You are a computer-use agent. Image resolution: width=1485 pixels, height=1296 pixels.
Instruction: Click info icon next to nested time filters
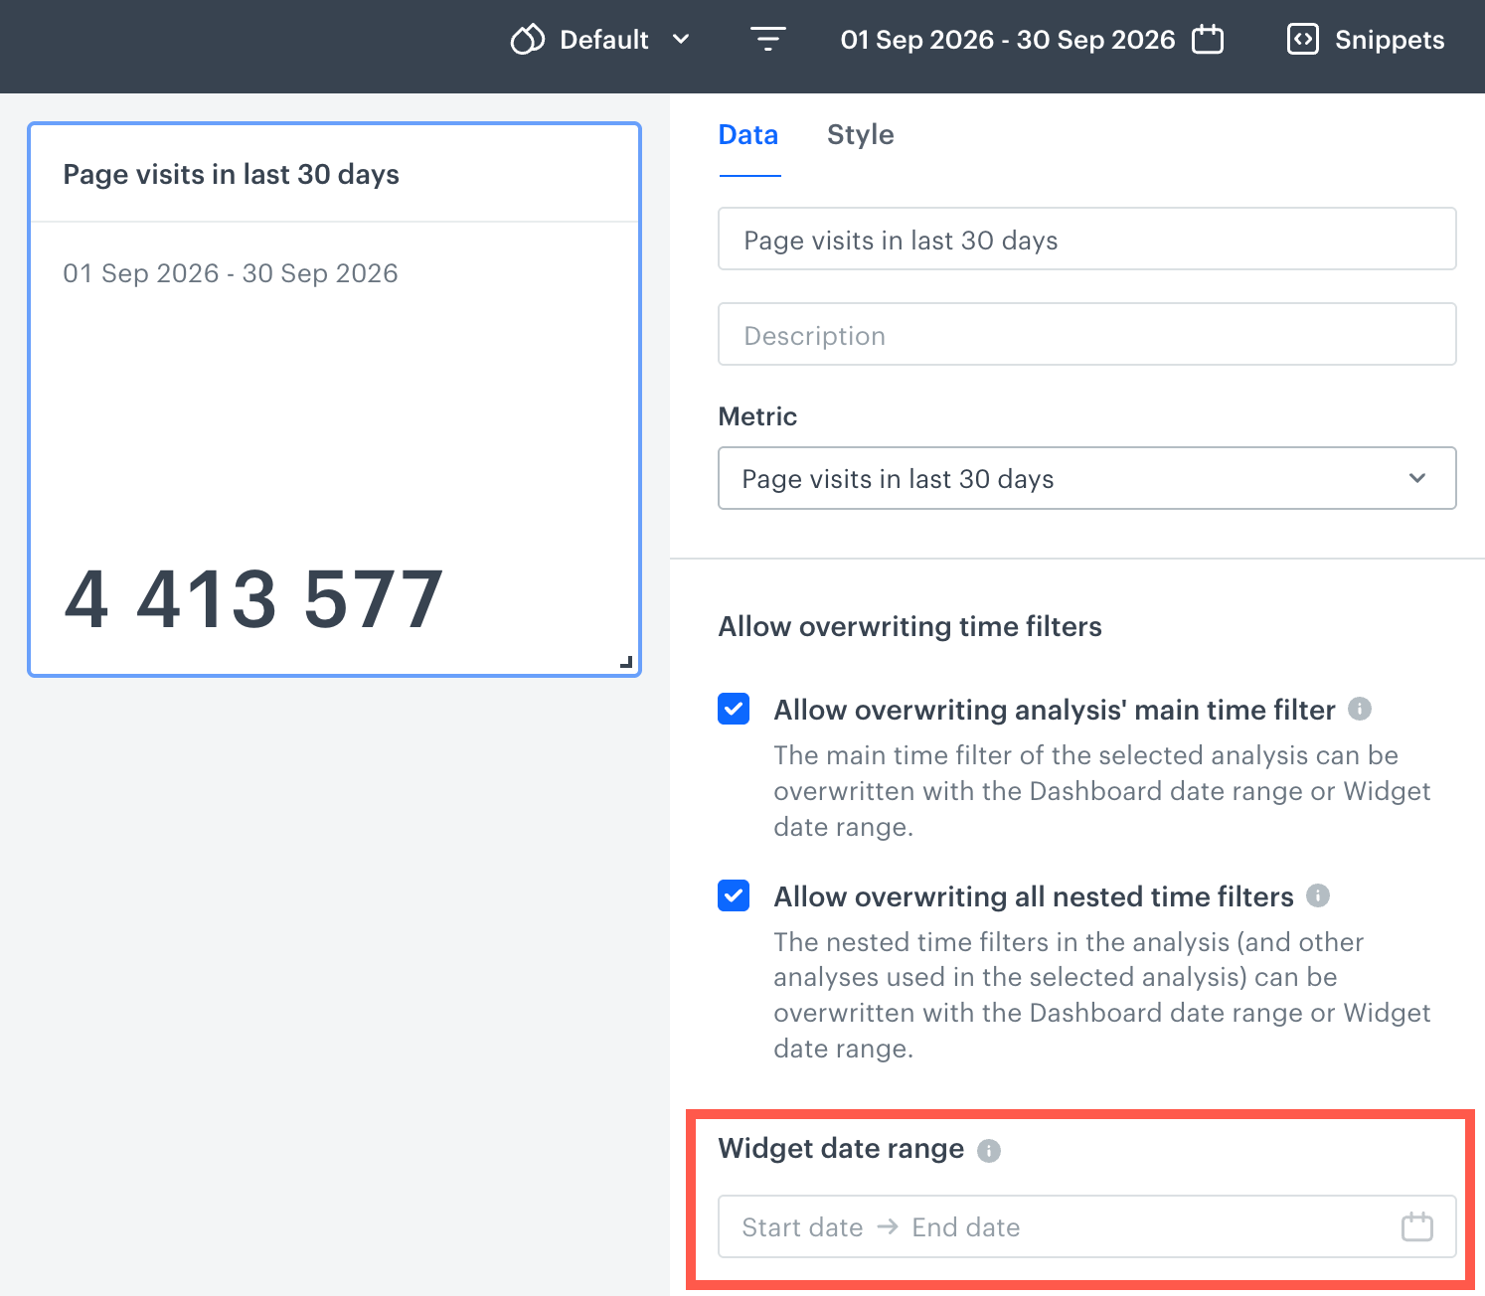pyautogui.click(x=1318, y=895)
